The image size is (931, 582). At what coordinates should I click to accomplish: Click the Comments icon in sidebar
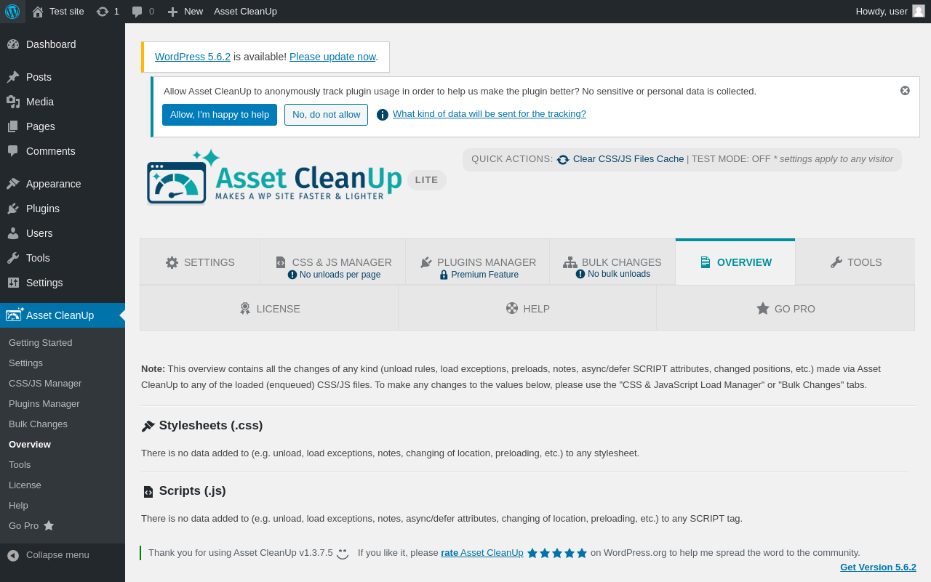tap(13, 151)
